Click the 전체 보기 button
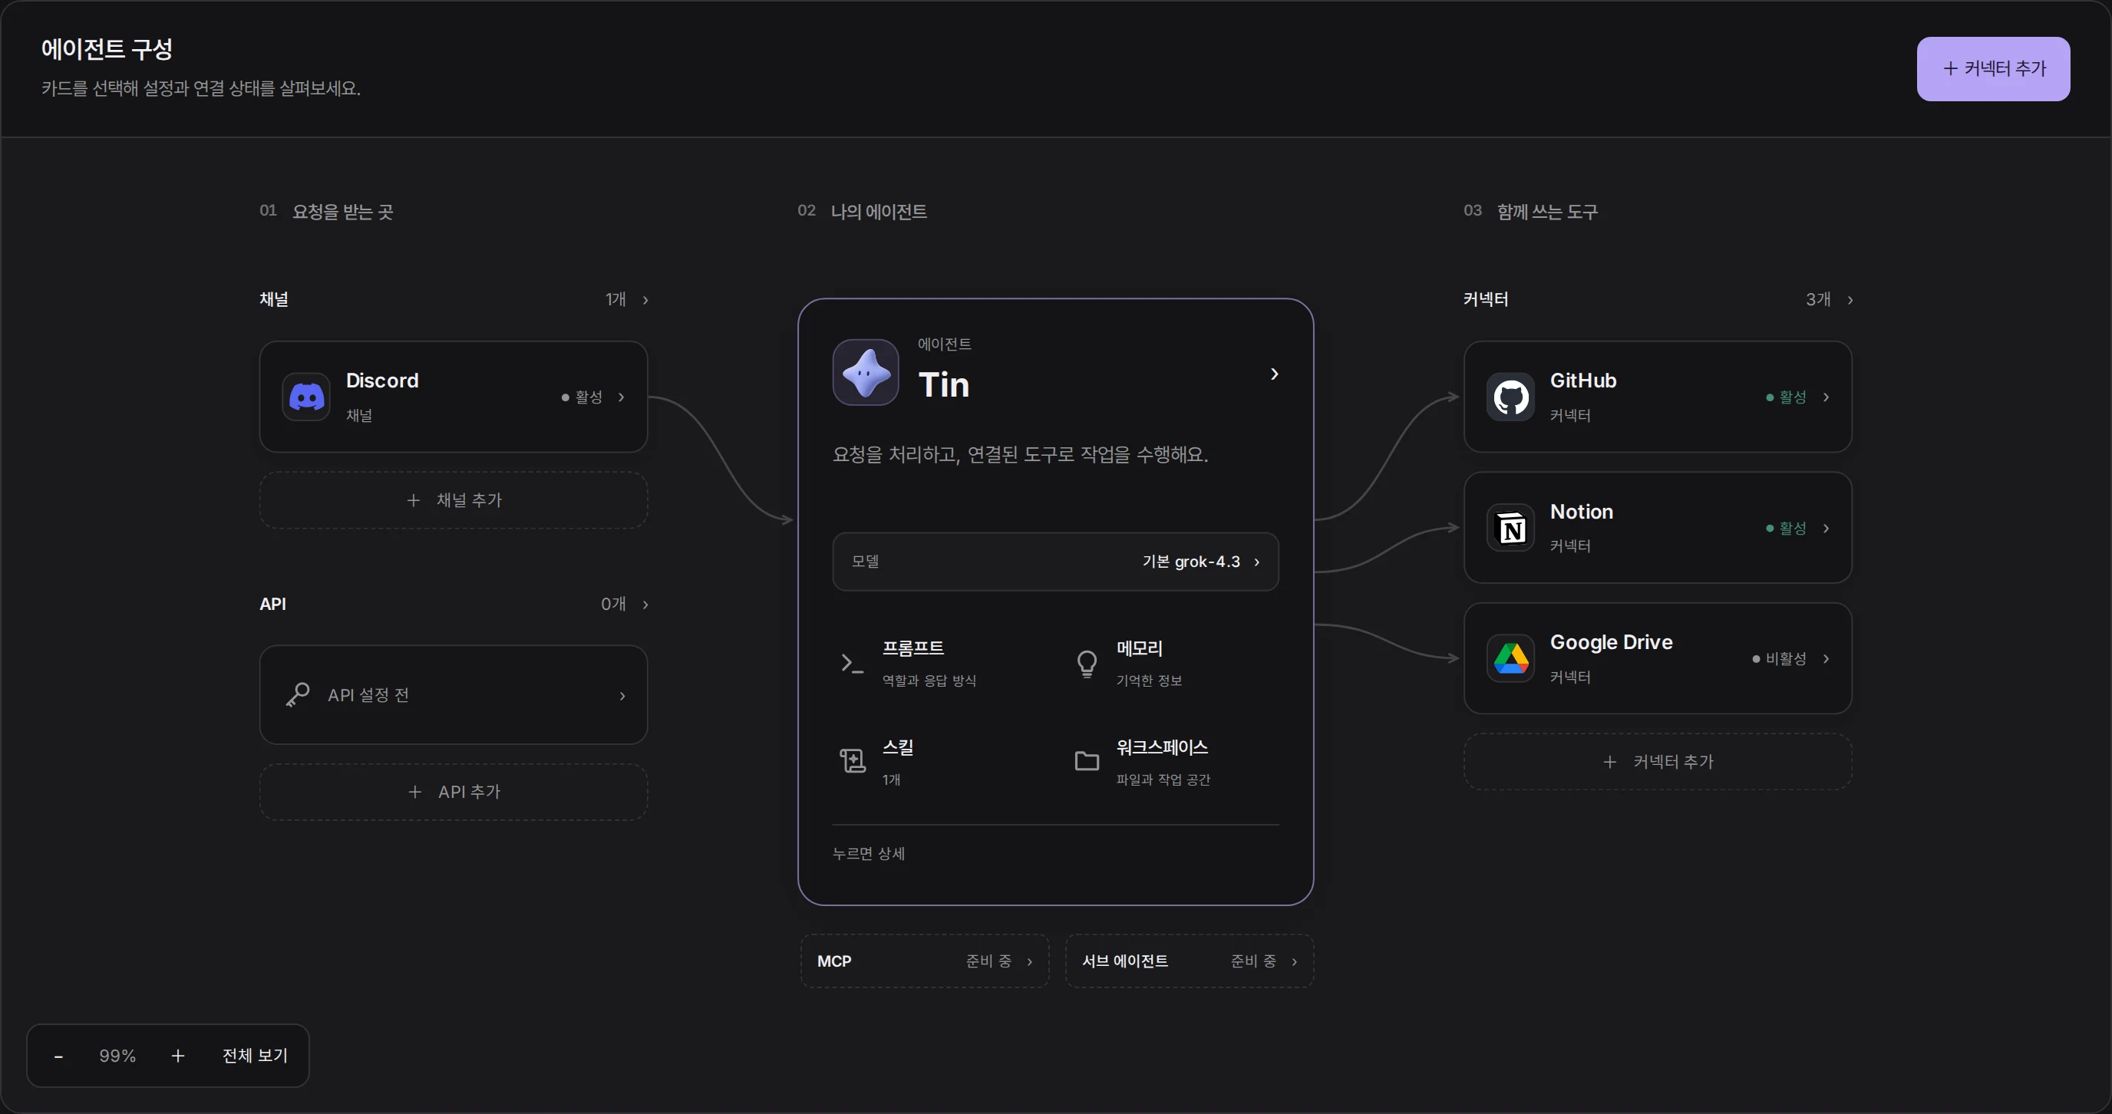The image size is (2112, 1114). [255, 1056]
